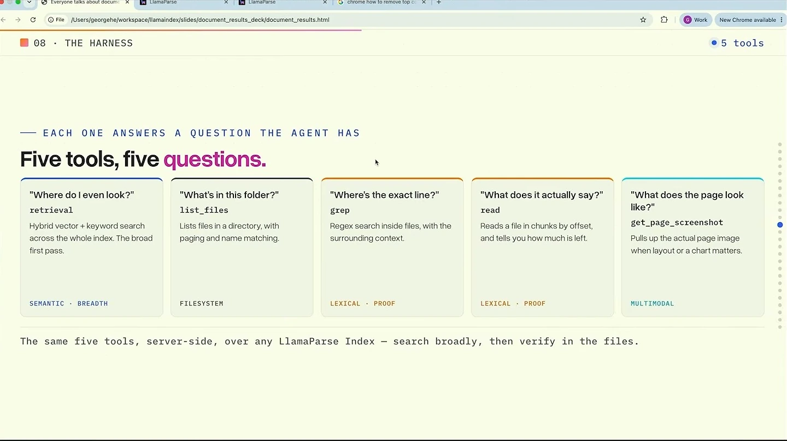Click the top slide progress bar
Screen dimensions: 787x441
180,30
